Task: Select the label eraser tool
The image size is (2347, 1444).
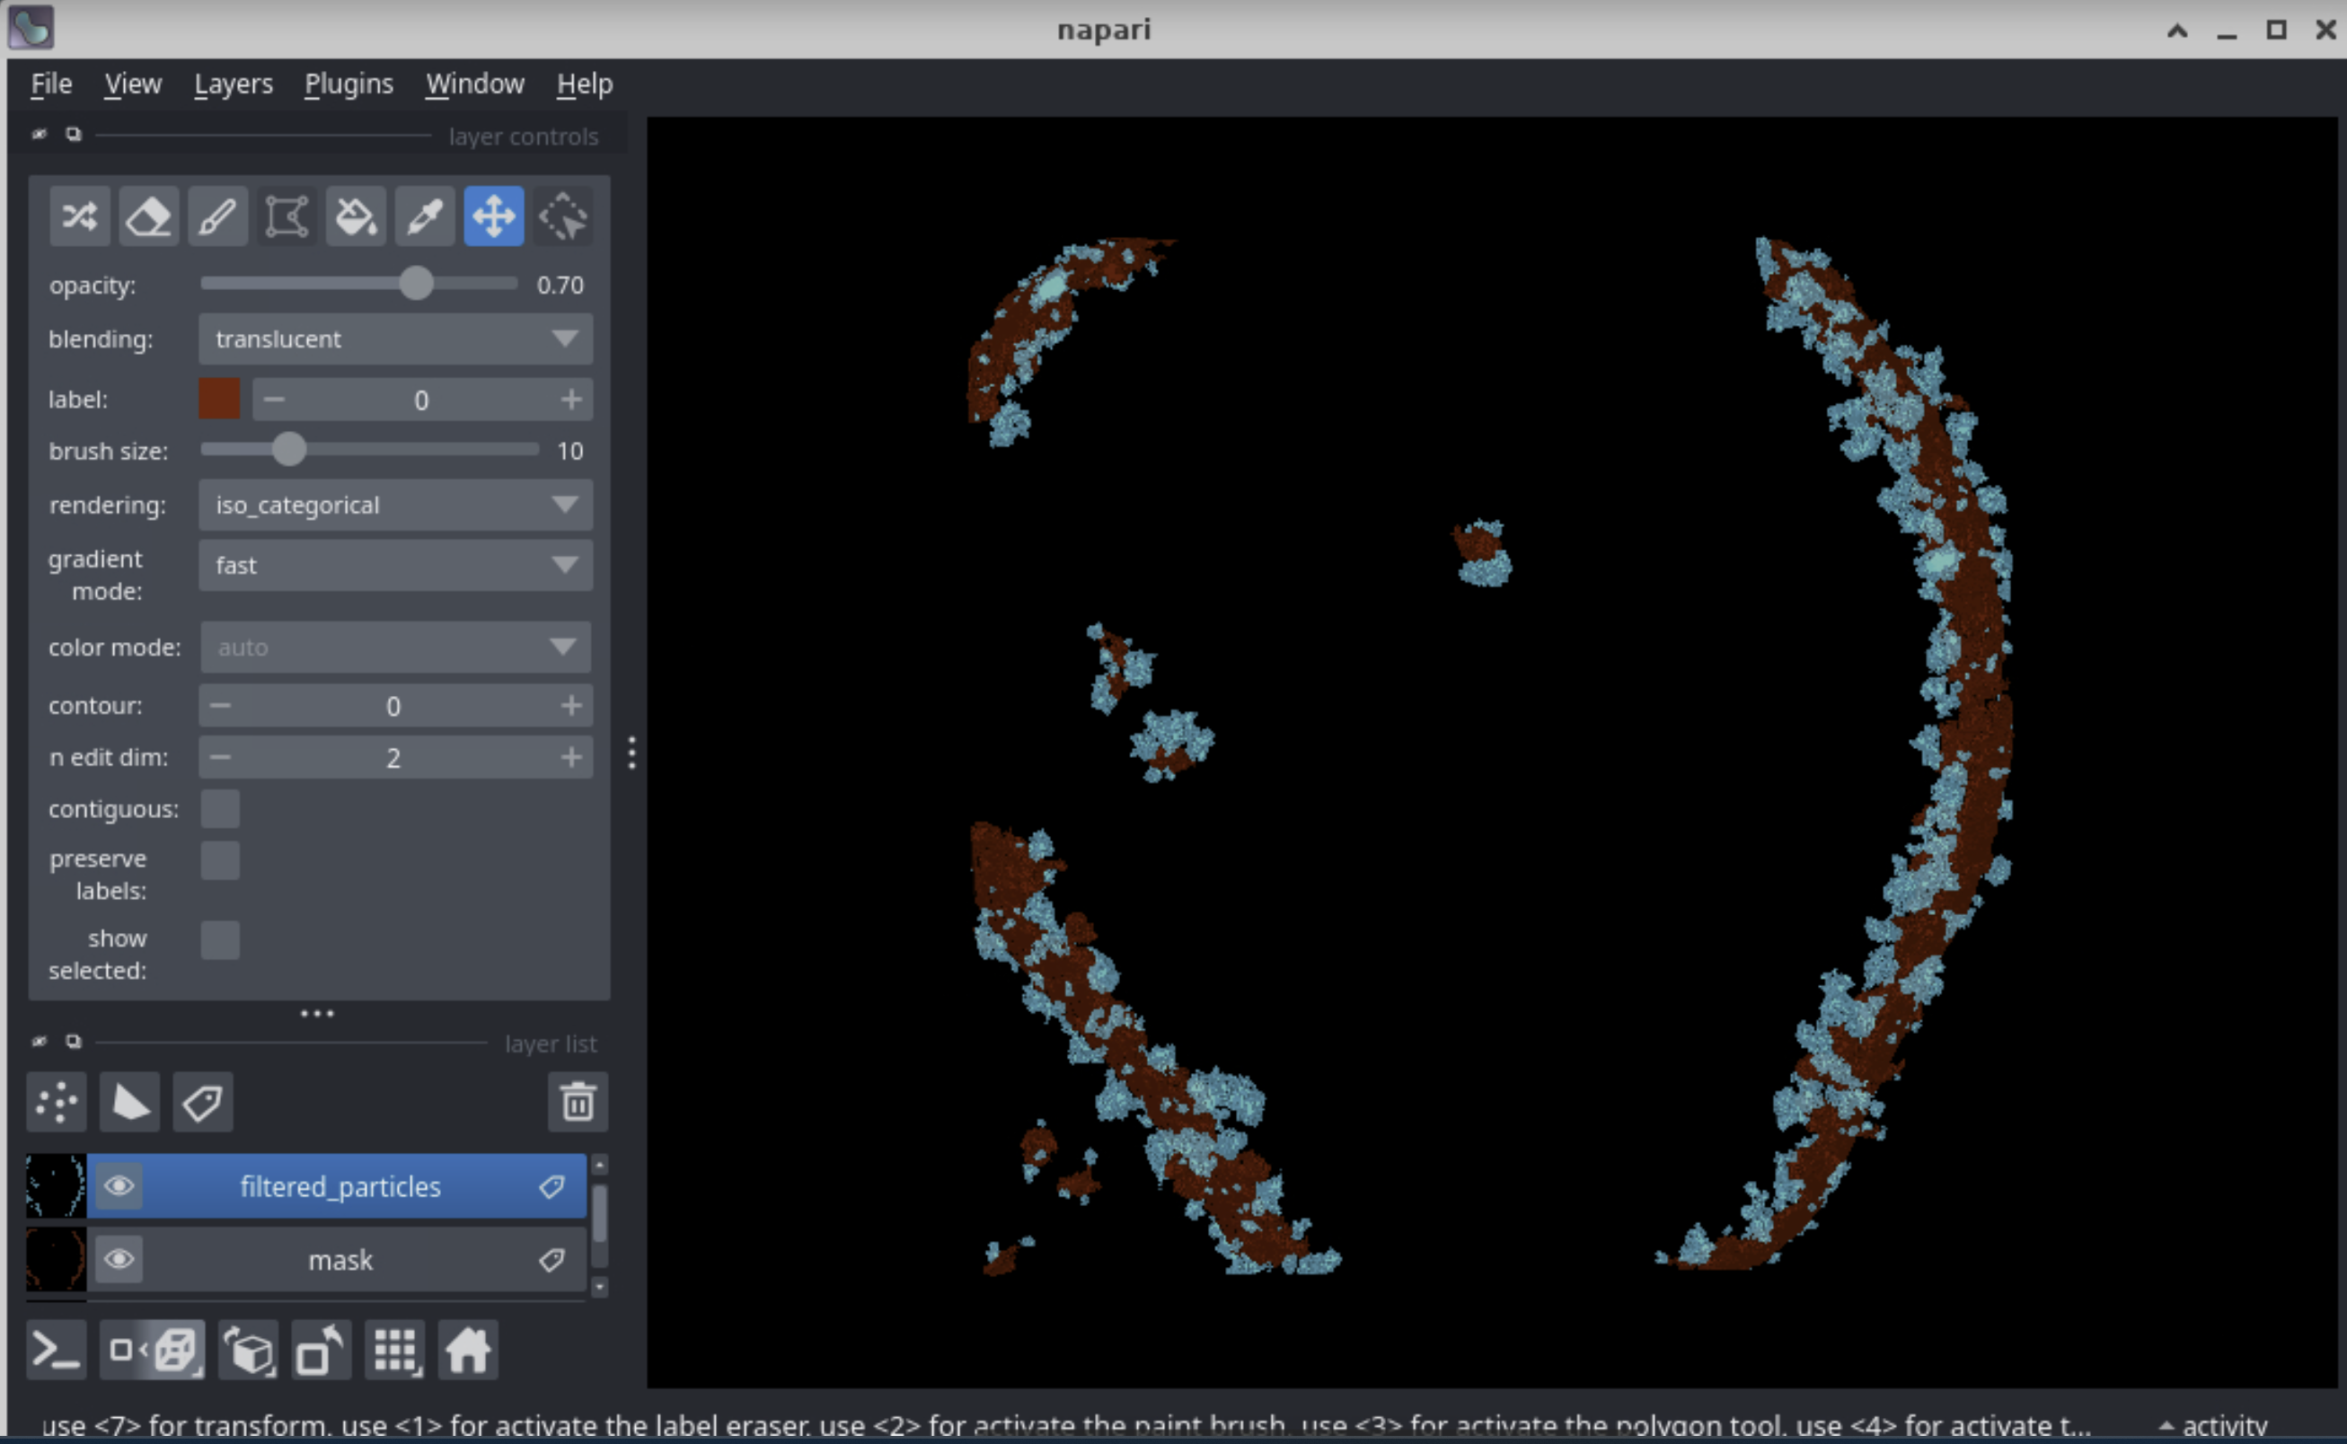Action: 148,216
